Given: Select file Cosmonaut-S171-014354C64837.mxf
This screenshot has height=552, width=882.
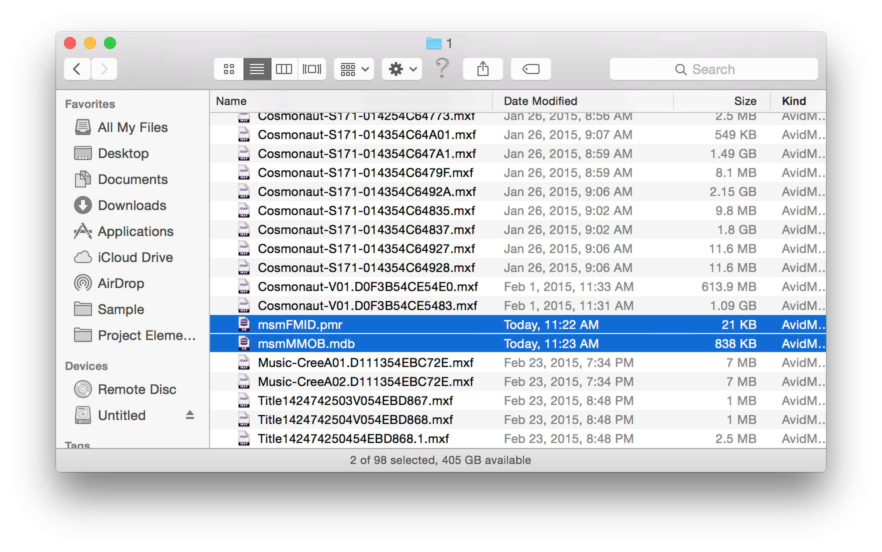Looking at the screenshot, I should (x=518, y=229).
